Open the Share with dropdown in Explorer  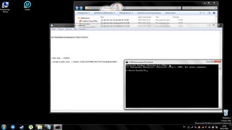126,13
